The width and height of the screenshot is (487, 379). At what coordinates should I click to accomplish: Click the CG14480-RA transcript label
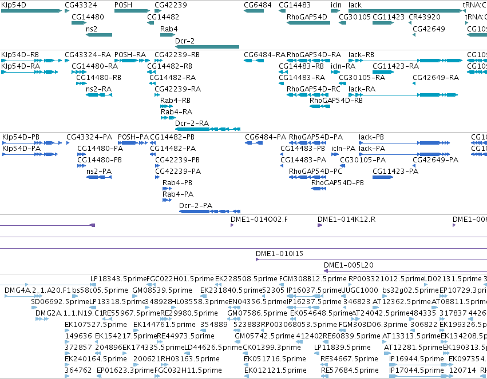click(95, 66)
